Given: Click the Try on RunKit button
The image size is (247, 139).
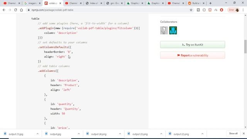Looking at the screenshot, I should click(193, 45).
